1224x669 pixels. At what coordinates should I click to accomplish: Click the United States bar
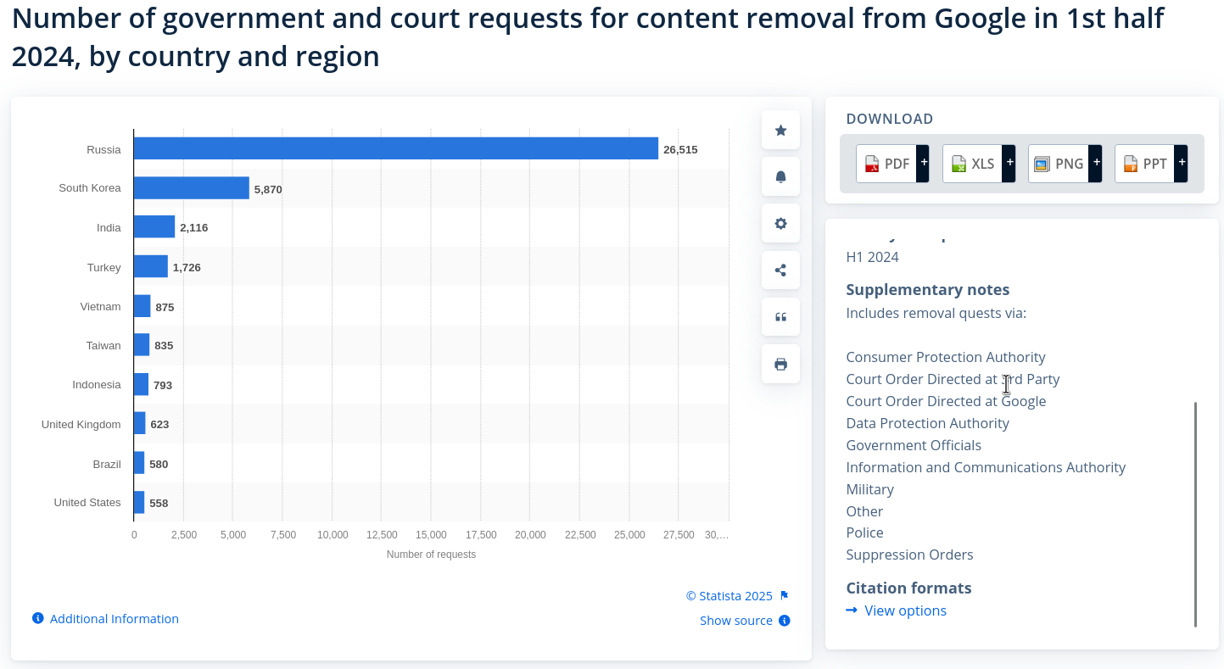coord(139,502)
